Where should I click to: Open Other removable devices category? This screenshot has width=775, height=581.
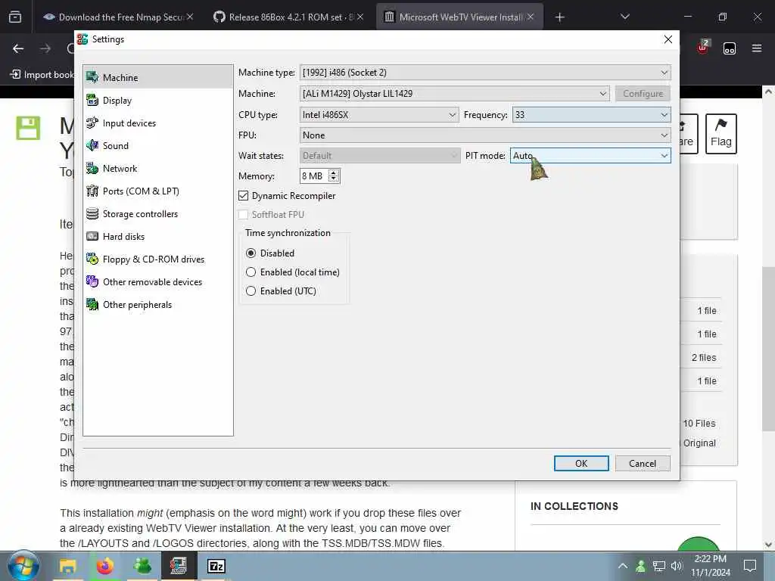pyautogui.click(x=157, y=282)
